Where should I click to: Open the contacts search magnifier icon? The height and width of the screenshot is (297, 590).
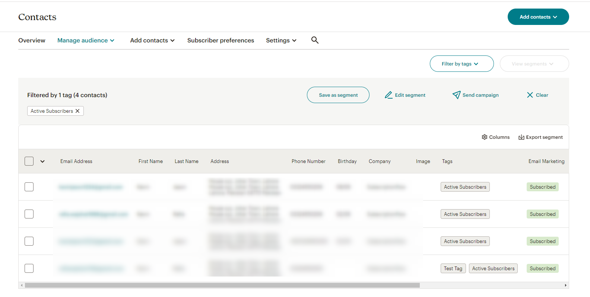[x=315, y=40]
